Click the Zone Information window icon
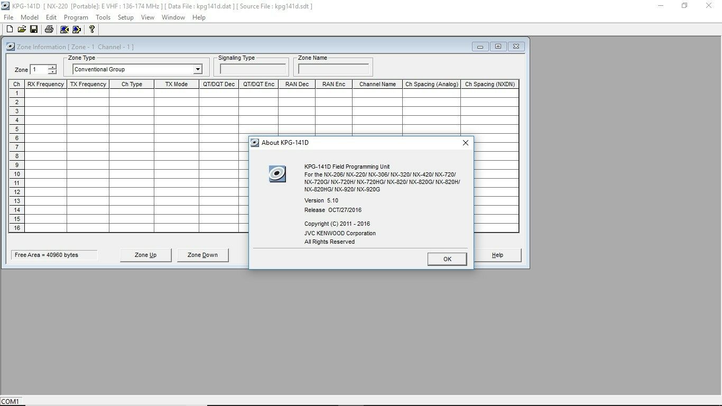The image size is (722, 406). (x=11, y=47)
